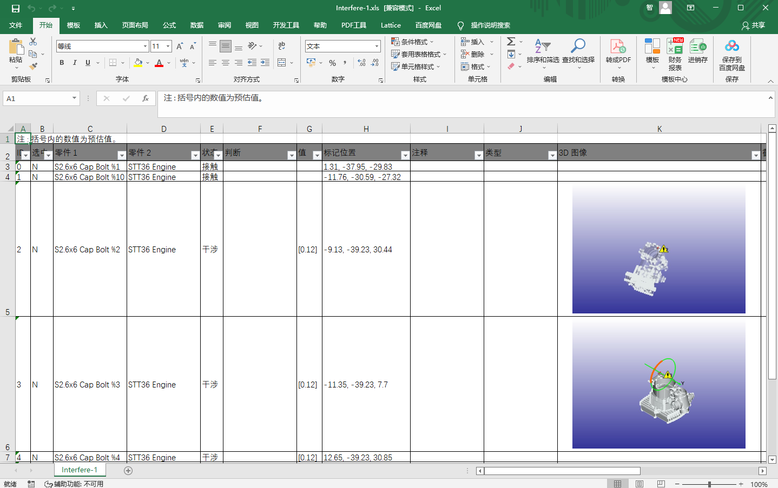Click the 共享 share button
The image size is (778, 488).
[x=753, y=25]
